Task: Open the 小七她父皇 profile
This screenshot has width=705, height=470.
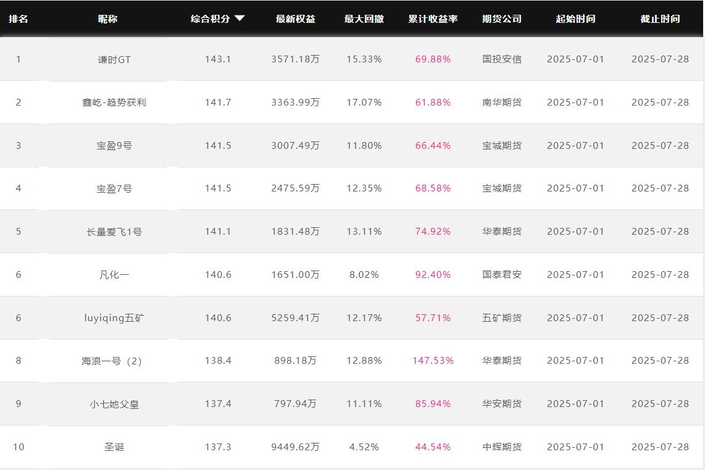Action: pos(114,404)
